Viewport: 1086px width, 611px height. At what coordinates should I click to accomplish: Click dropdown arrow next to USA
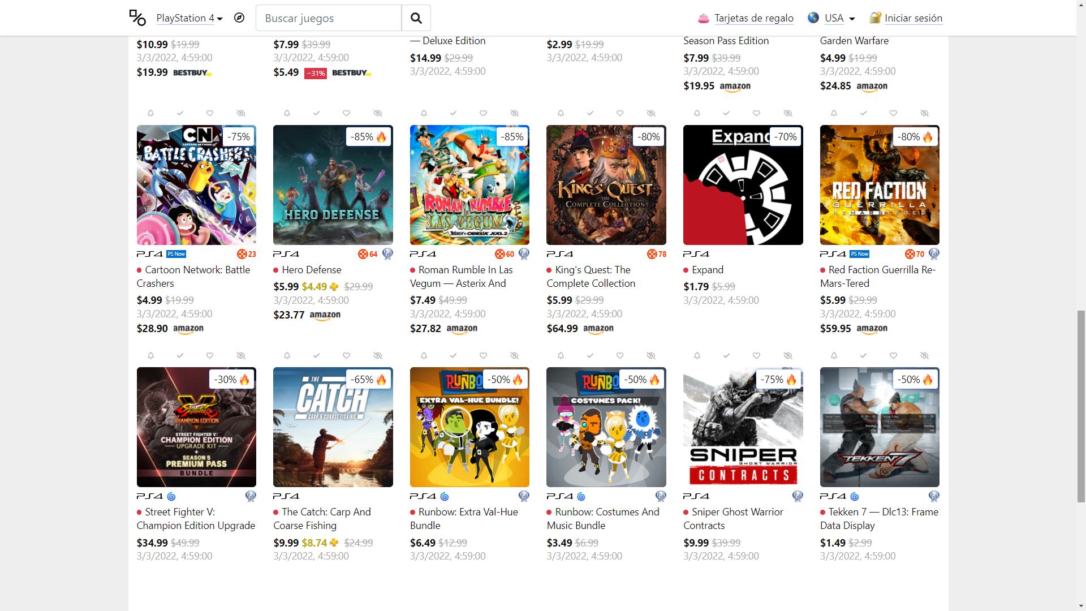pyautogui.click(x=852, y=19)
